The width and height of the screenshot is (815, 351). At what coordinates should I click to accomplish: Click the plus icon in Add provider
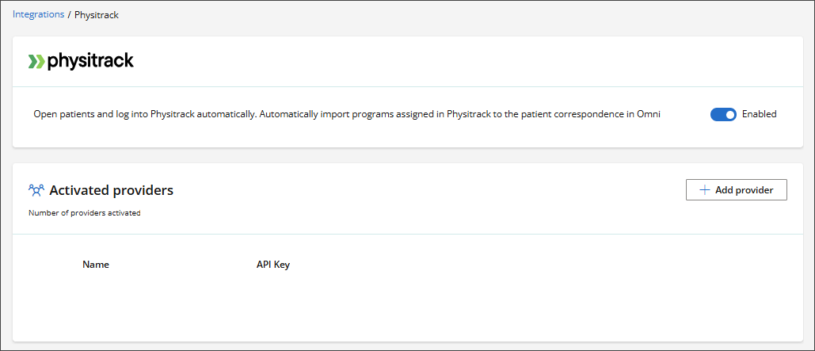coord(704,190)
